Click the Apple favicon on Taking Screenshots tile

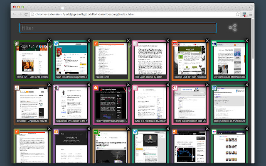pyautogui.click(x=175, y=88)
